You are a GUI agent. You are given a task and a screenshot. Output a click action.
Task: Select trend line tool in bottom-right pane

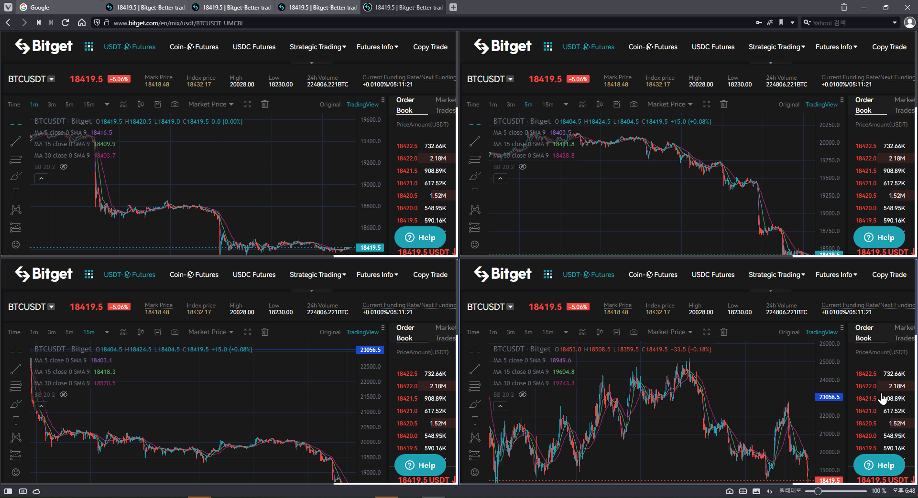click(475, 369)
